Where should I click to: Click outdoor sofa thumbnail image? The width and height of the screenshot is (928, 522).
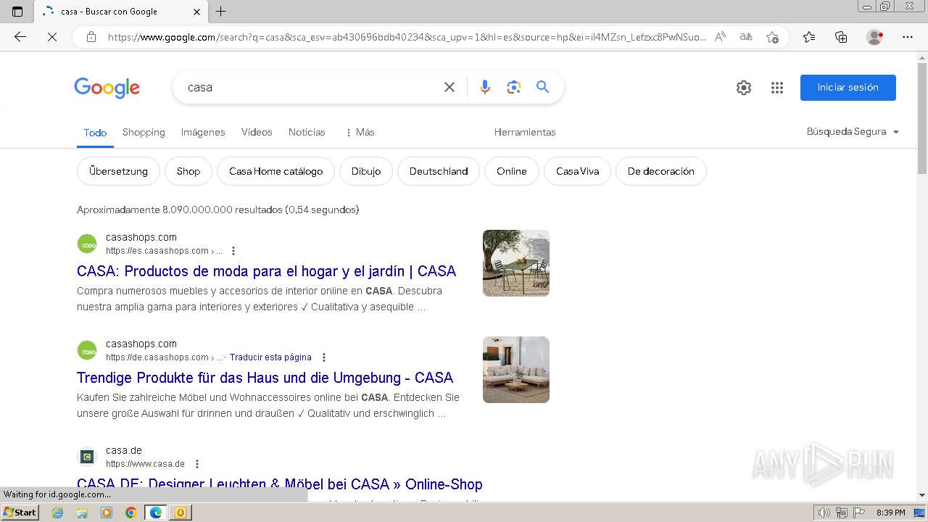[516, 370]
